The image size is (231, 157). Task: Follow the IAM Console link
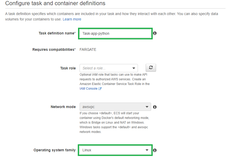88,89
